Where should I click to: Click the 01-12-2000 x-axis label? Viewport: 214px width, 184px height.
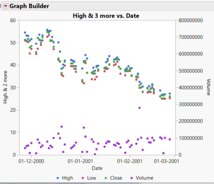31,161
